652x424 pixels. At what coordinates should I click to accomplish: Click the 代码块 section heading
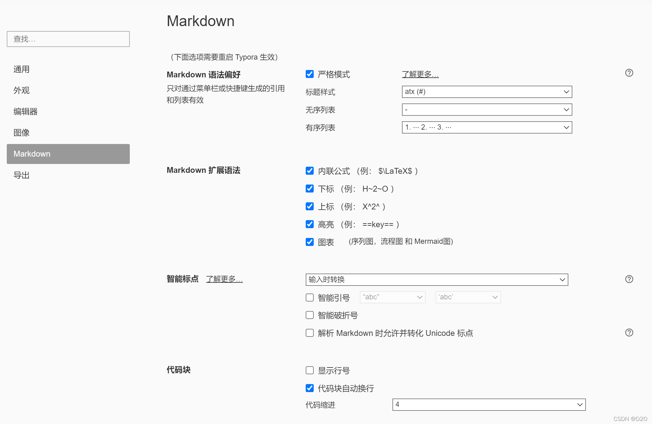click(178, 370)
